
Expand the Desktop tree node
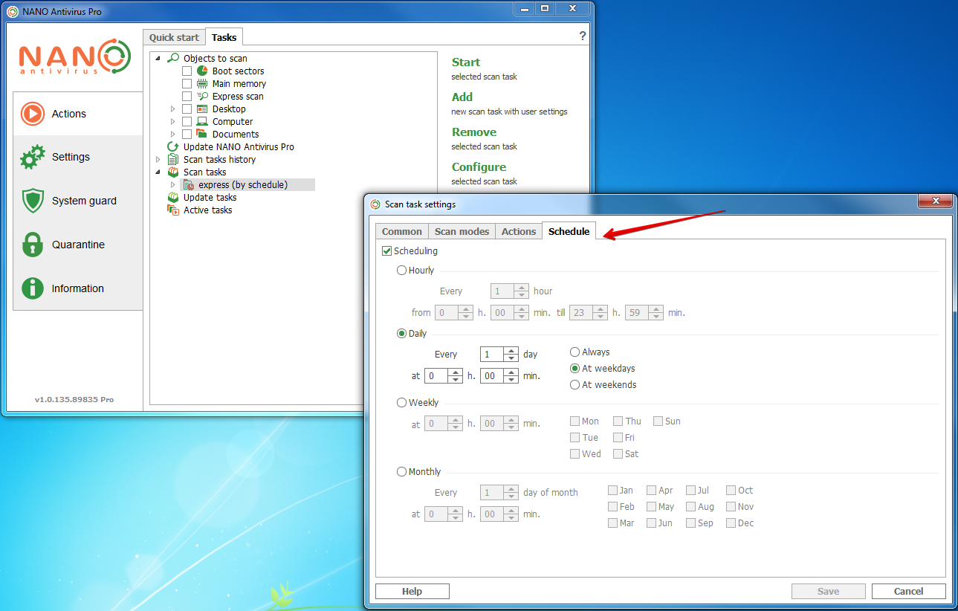point(173,109)
